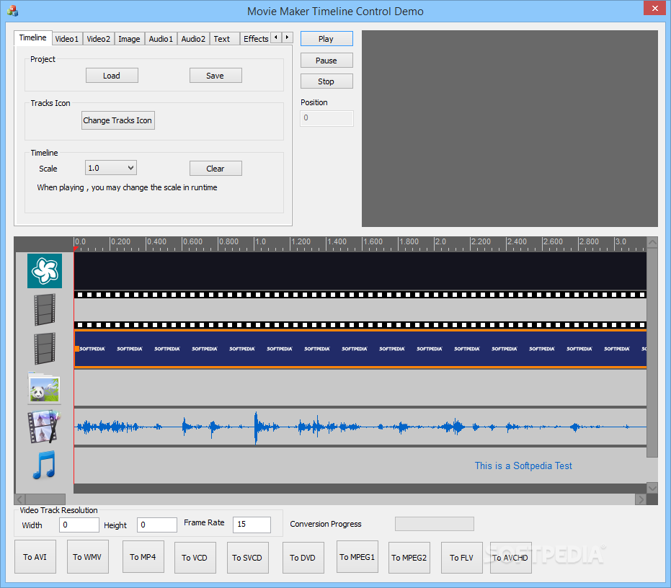Viewport: 671px width, 588px height.
Task: Switch to the Video1 tab
Action: pyautogui.click(x=67, y=39)
